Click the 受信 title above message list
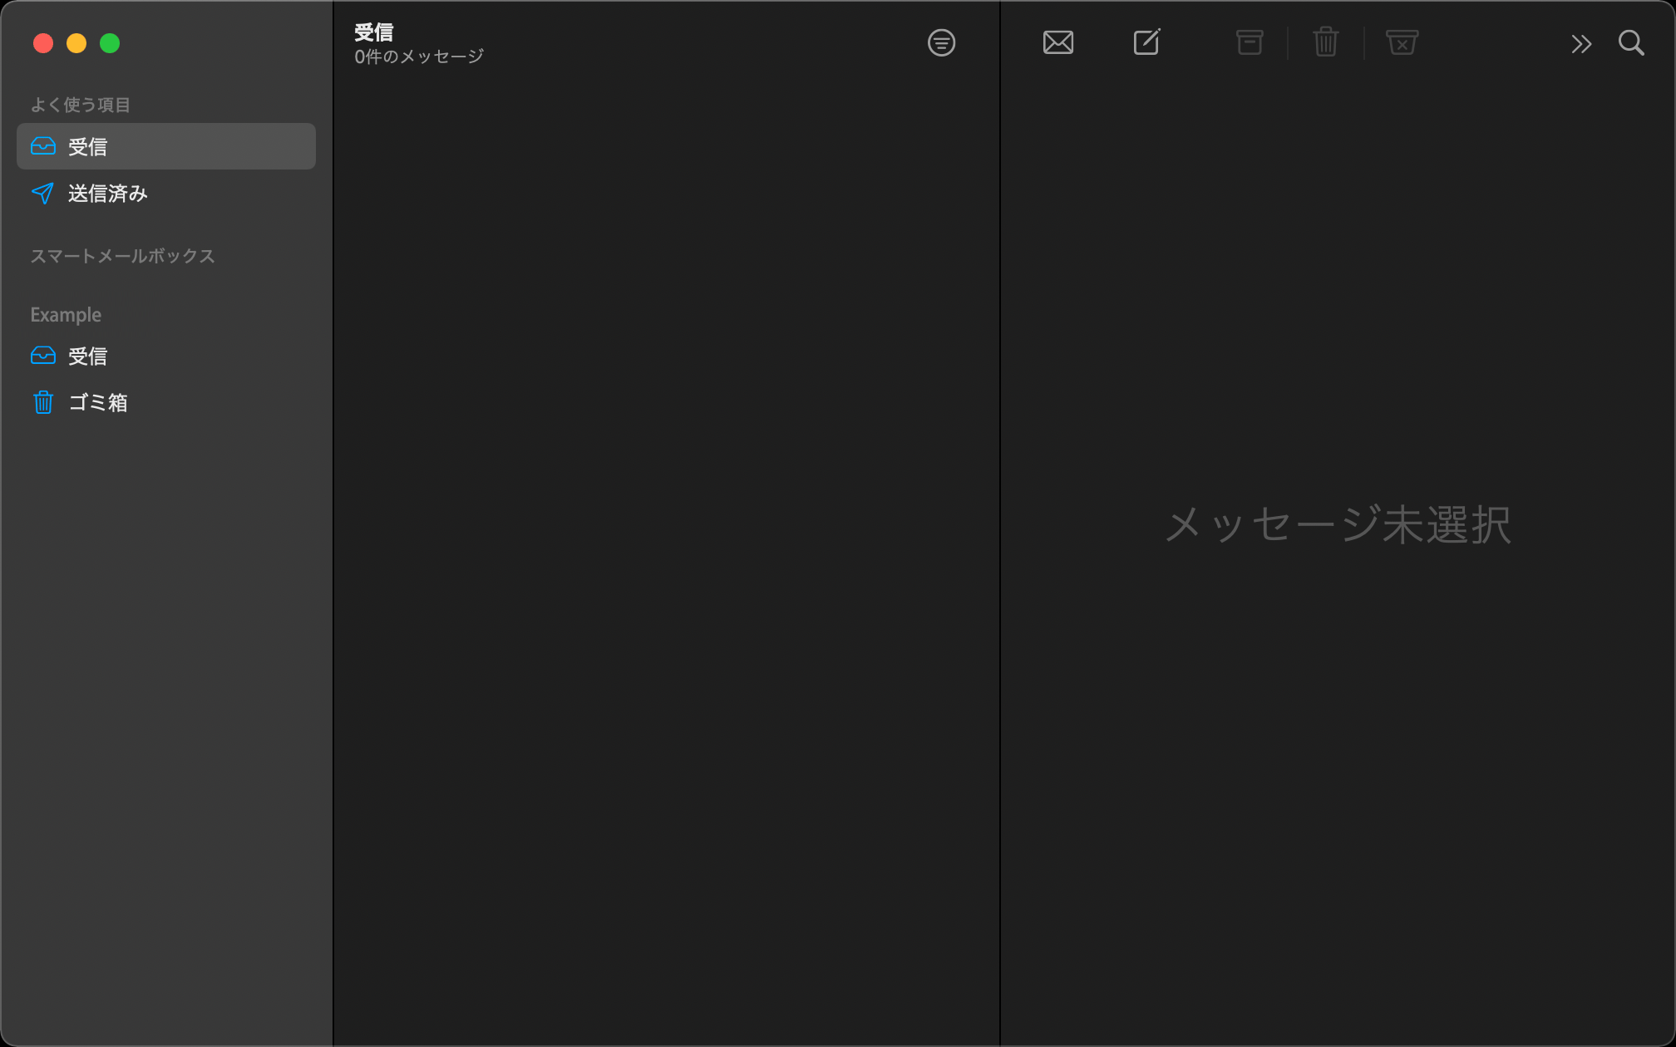Screen dimensions: 1676x1047 [373, 32]
